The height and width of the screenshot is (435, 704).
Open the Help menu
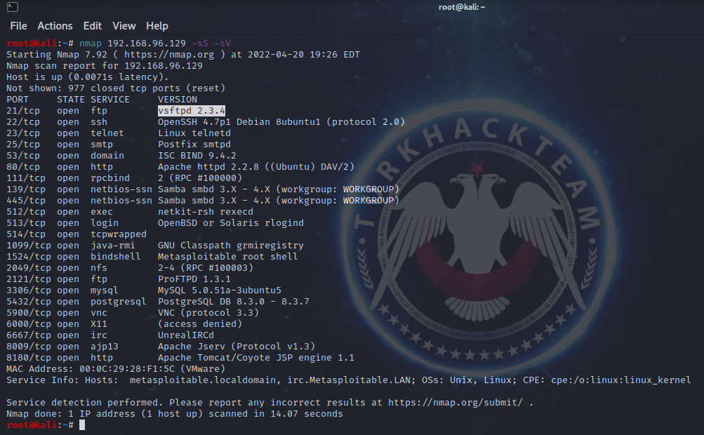click(157, 26)
